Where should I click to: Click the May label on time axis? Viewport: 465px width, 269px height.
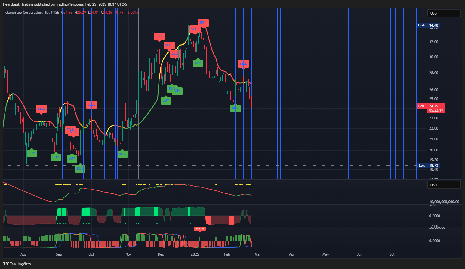326,254
